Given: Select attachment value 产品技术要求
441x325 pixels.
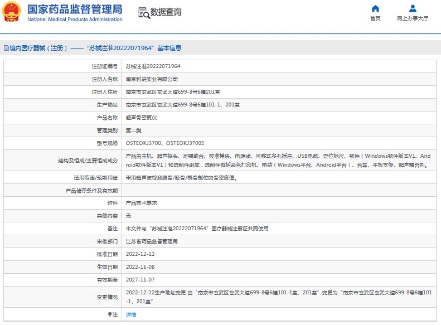Looking at the screenshot, I should point(141,203).
